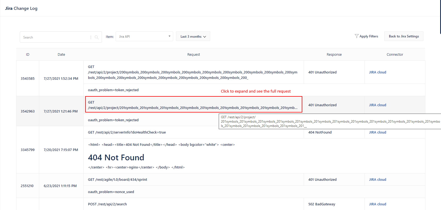
Task: Click the 404 NotFound response
Action: 320,132
